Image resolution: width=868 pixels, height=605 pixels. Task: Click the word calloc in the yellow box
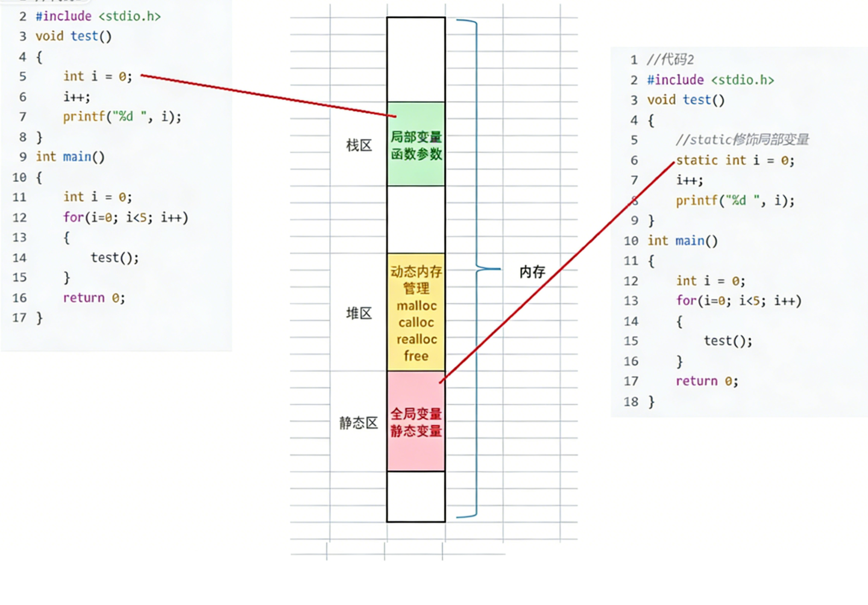tap(416, 323)
